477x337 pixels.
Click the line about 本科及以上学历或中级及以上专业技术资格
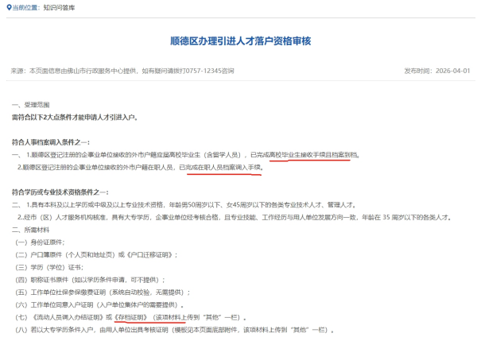tap(184, 205)
